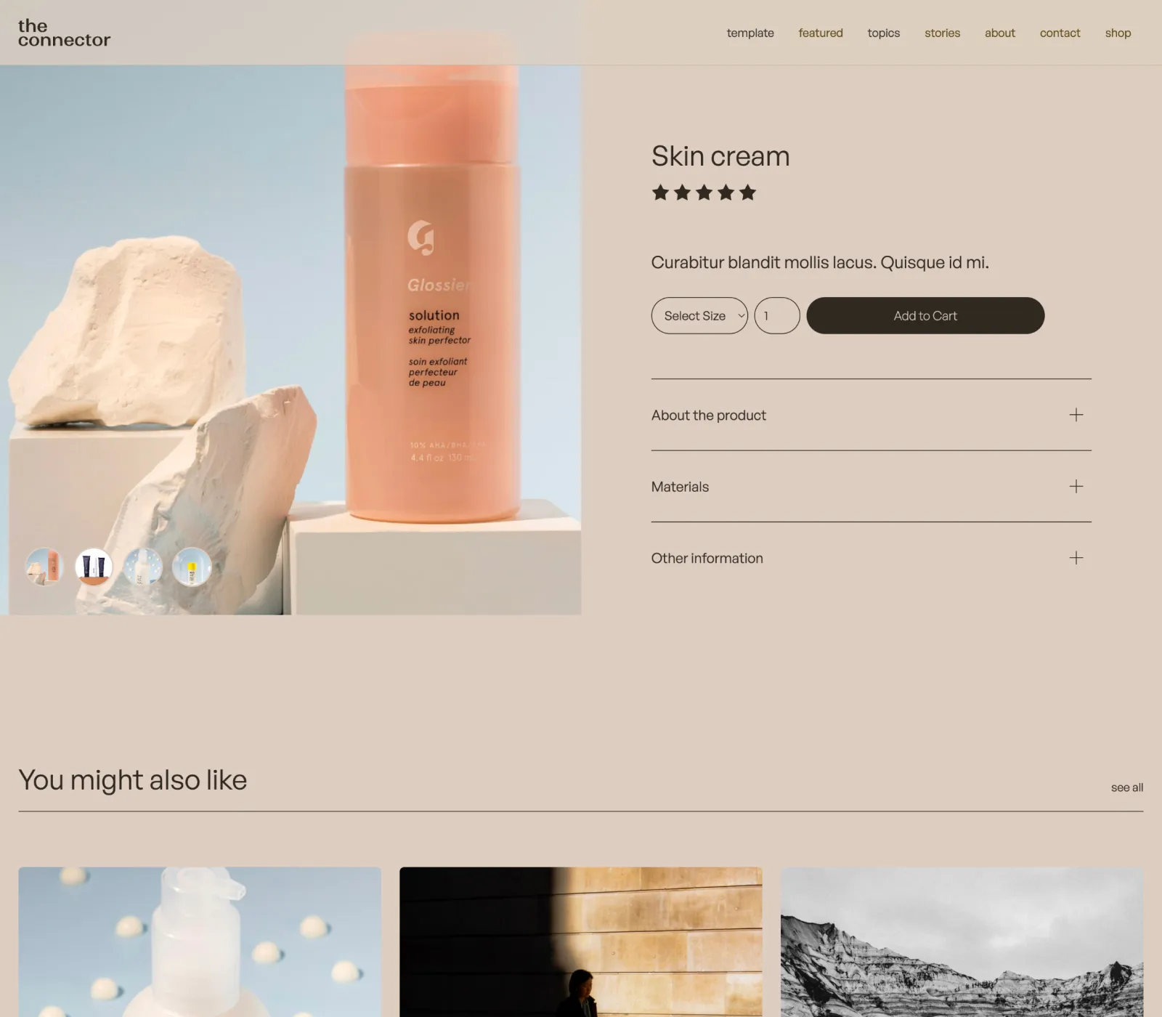Click the 'Skin cream' product title
The image size is (1162, 1017).
(720, 156)
